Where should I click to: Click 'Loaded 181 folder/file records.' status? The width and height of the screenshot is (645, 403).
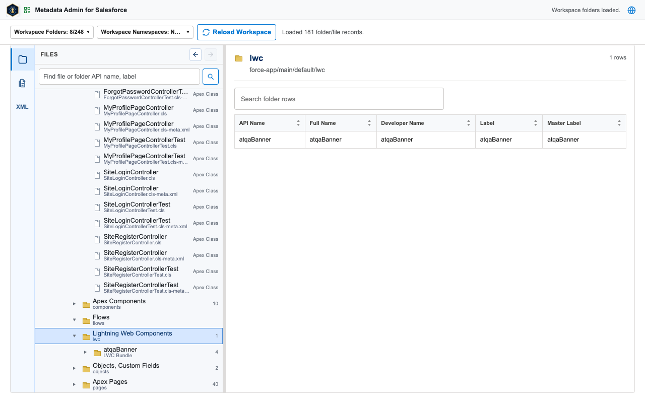323,32
